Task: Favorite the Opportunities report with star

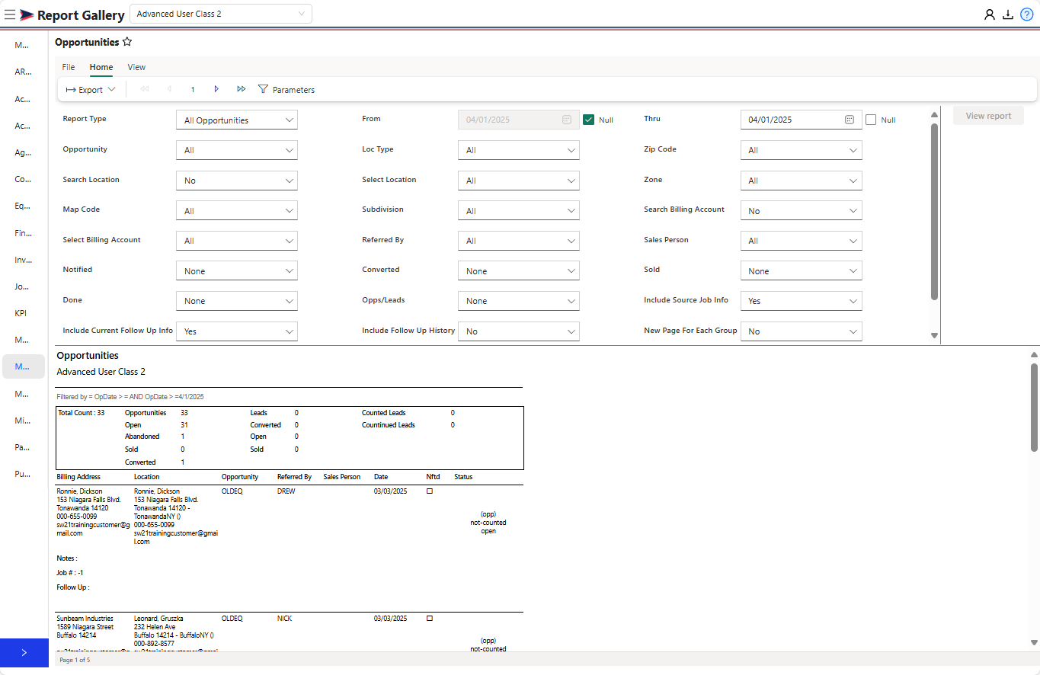Action: [x=127, y=42]
